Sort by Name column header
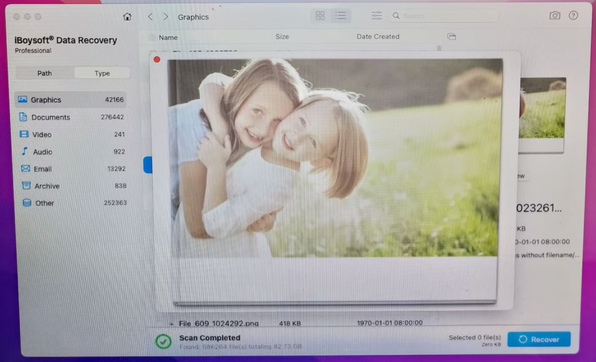This screenshot has width=596, height=362. (168, 38)
